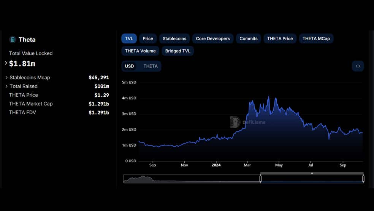Click the $1.29 THETA price value
374x211 pixels.
[101, 95]
